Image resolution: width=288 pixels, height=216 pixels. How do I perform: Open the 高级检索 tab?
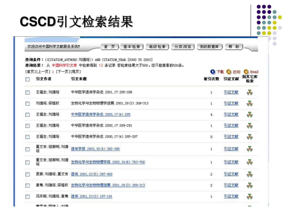pos(157,47)
